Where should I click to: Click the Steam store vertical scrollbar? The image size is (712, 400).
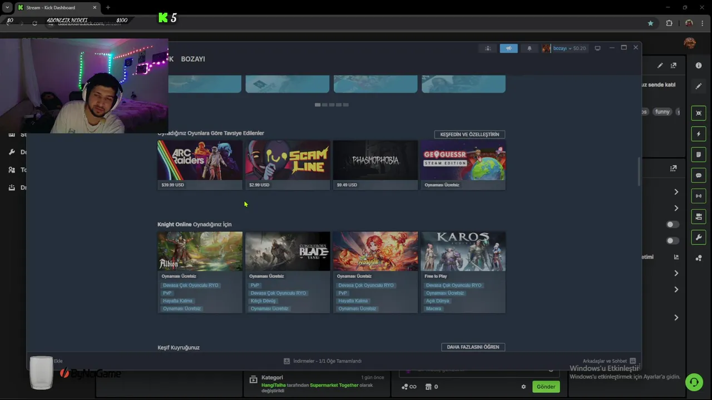(639, 172)
